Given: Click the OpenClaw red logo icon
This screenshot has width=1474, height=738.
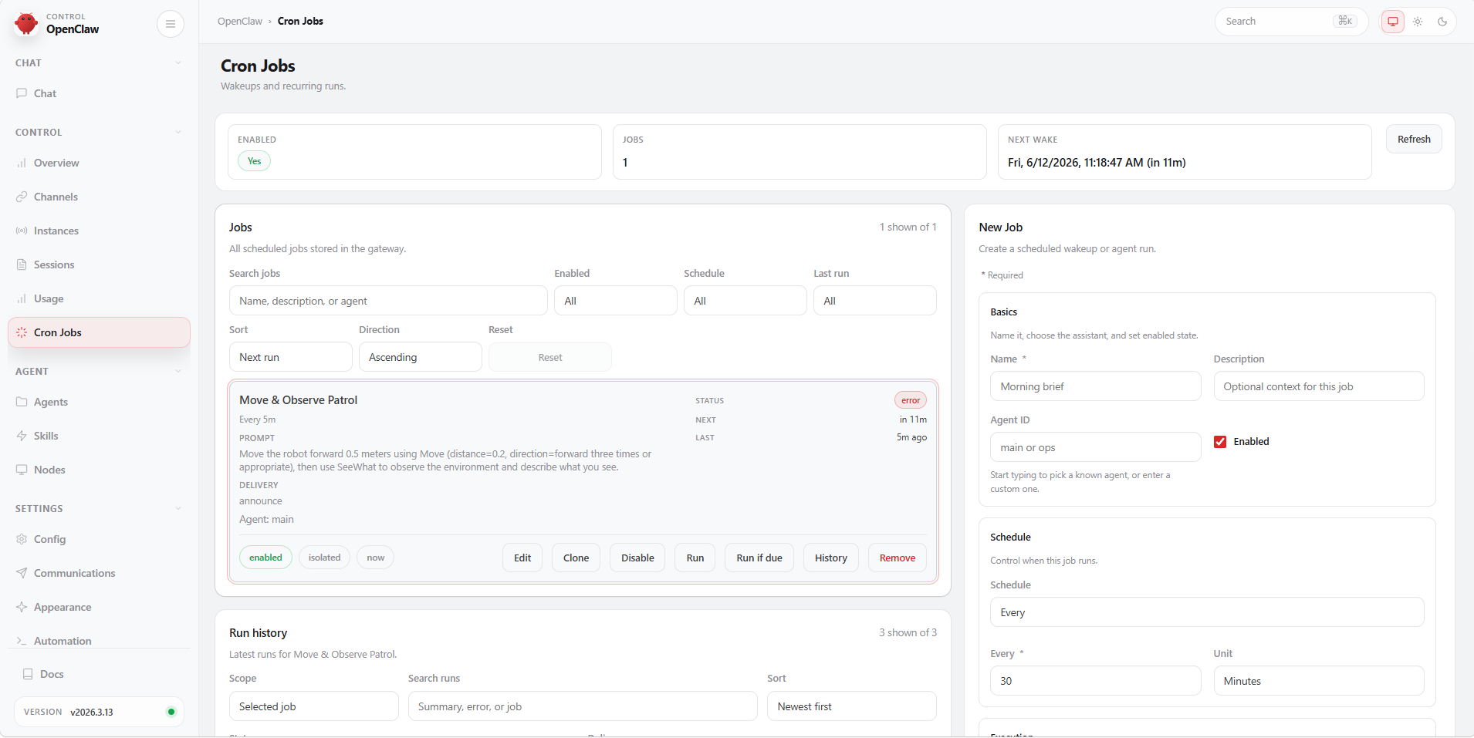Looking at the screenshot, I should click(x=26, y=24).
